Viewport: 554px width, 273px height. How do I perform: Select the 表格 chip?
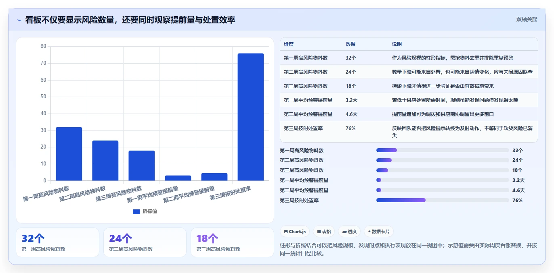tap(324, 232)
